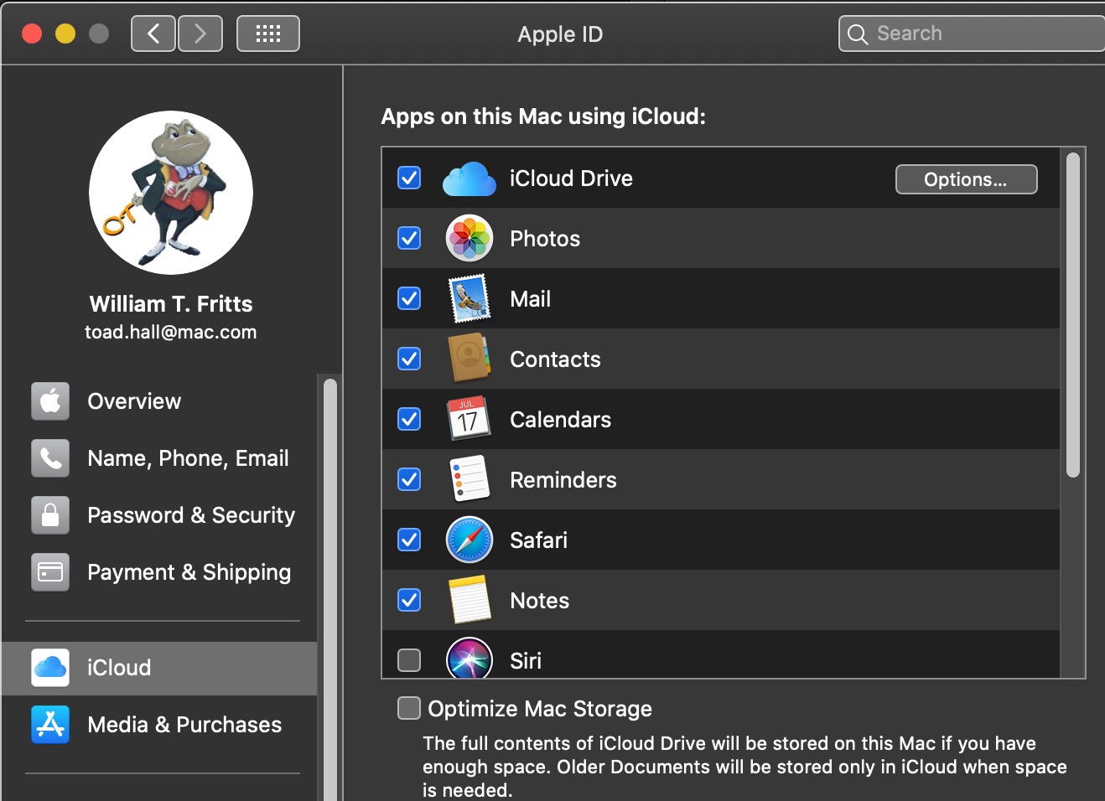Open iCloud Drive Options button

pos(966,179)
